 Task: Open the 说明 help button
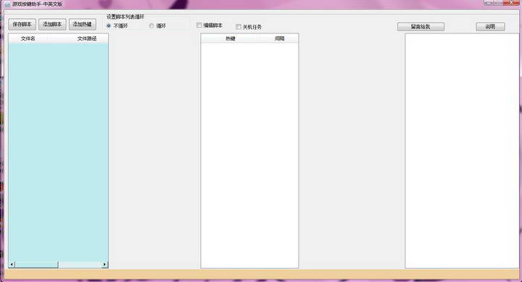pos(490,27)
